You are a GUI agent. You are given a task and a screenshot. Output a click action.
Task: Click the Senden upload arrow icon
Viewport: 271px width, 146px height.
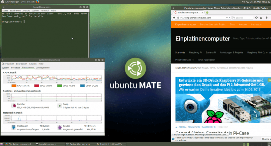click(x=60, y=128)
